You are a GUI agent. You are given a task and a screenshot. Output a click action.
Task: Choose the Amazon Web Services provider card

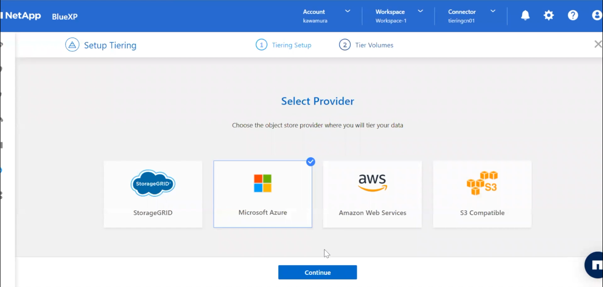(373, 194)
